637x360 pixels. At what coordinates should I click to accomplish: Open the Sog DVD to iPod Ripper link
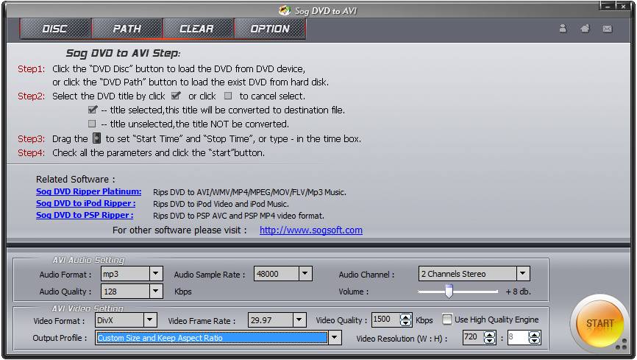tap(86, 203)
